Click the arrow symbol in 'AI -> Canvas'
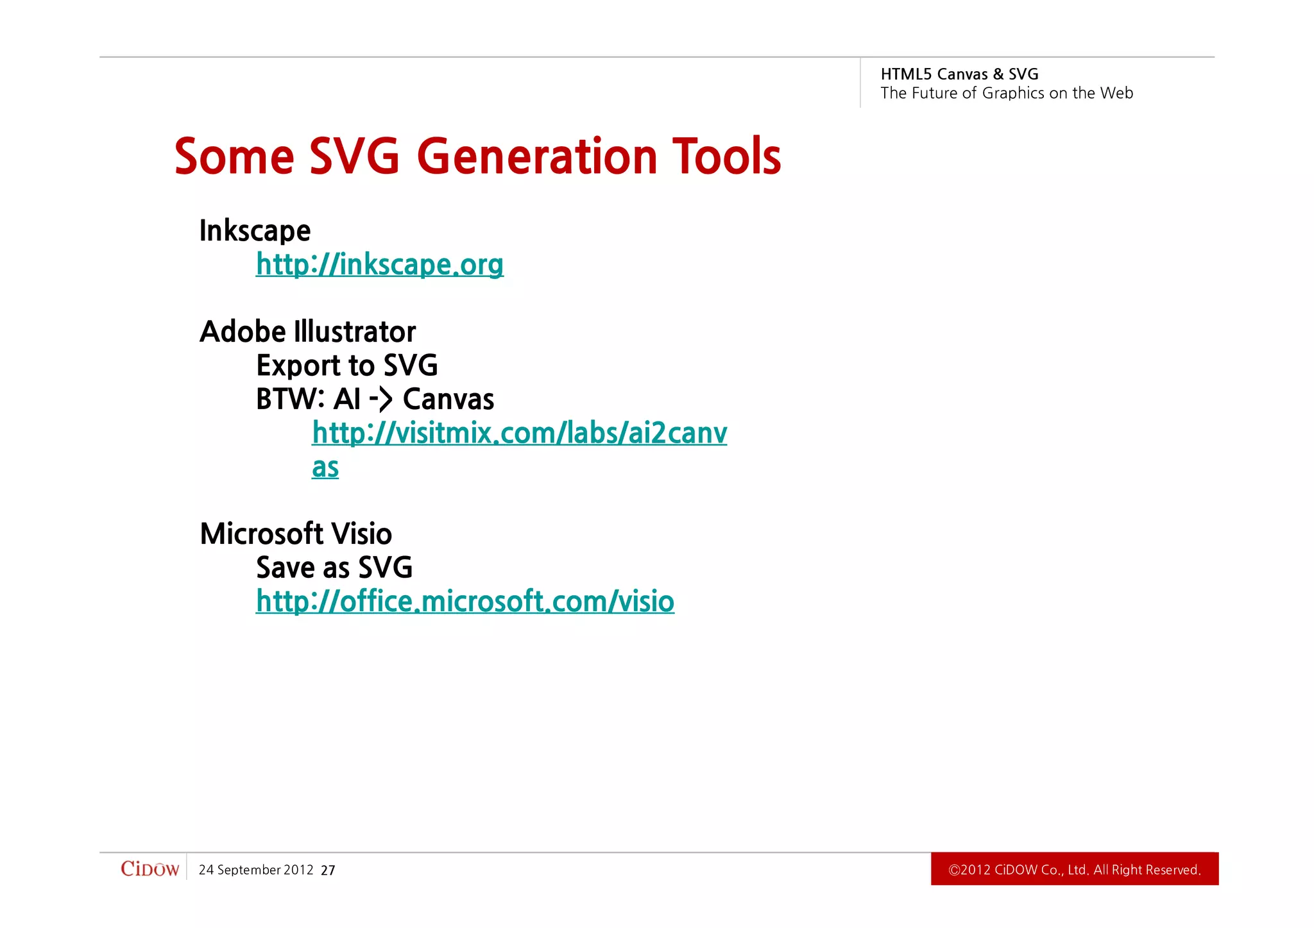The height and width of the screenshot is (928, 1314). coord(381,399)
